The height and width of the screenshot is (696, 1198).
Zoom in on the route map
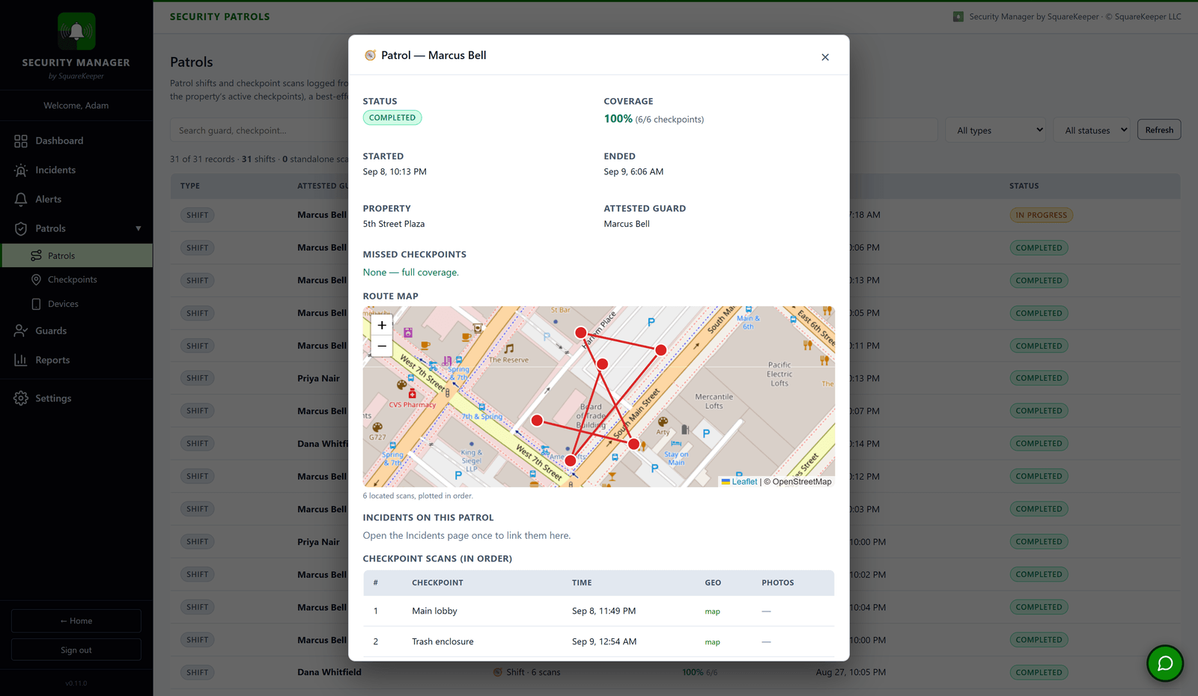tap(382, 325)
